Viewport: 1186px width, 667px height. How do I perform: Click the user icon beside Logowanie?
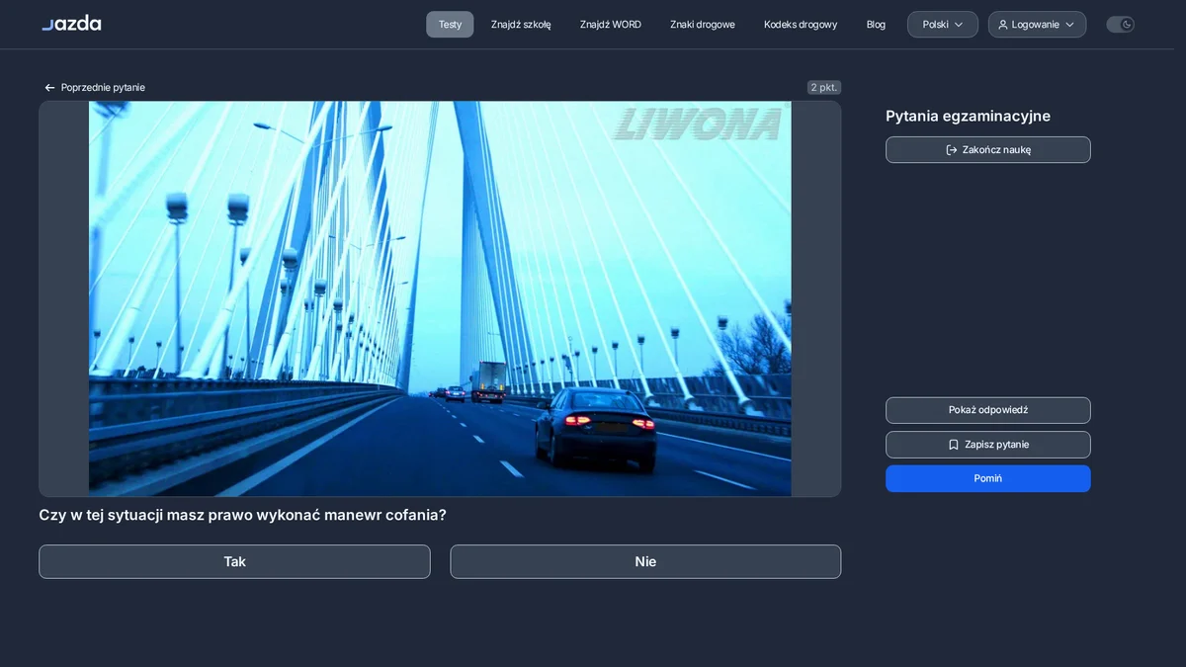1003,25
